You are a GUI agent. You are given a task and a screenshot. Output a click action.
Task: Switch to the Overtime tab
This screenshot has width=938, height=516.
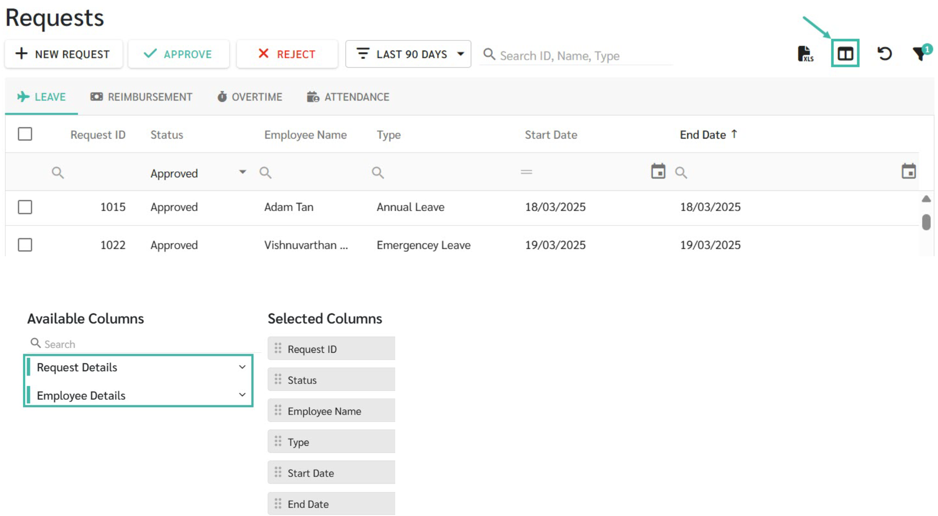250,97
